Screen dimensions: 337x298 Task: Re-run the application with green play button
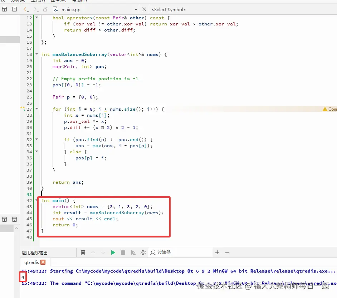pyautogui.click(x=113, y=253)
